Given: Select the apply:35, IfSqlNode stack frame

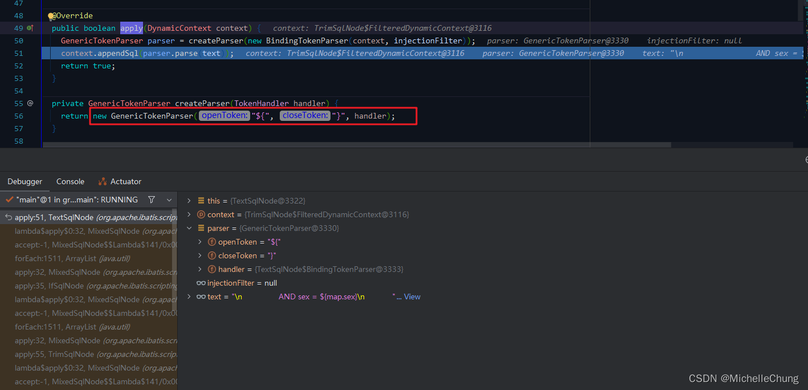Looking at the screenshot, I should click(x=89, y=286).
